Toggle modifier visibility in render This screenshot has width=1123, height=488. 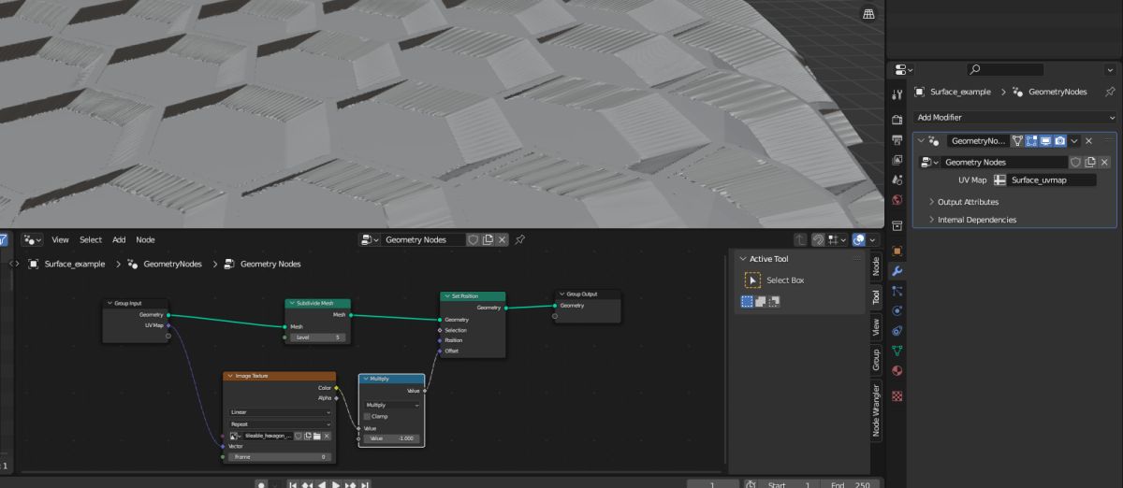(x=1059, y=140)
